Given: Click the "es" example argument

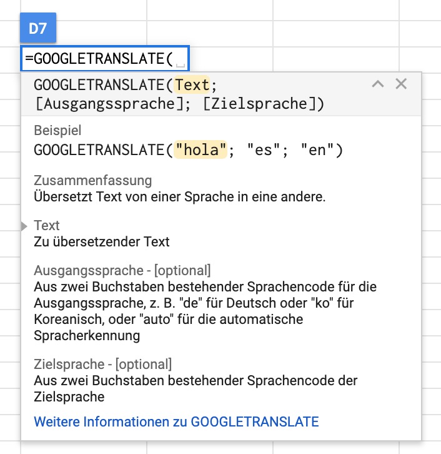Looking at the screenshot, I should [263, 150].
